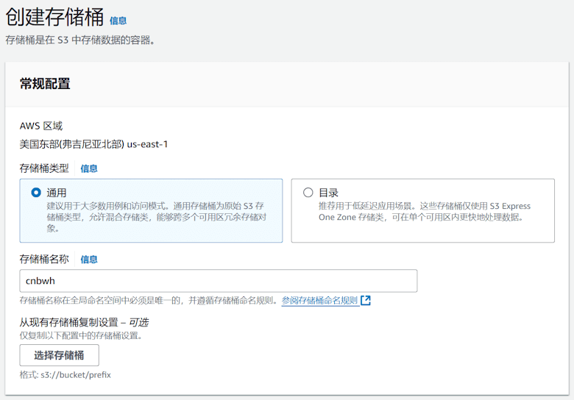Click the 目录 option S3 Express One Zone description
Image resolution: width=574 pixels, height=400 pixels.
pyautogui.click(x=425, y=212)
